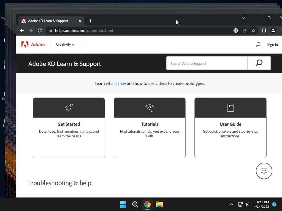The width and height of the screenshot is (282, 211).
Task: Reload the Adobe support page
Action: (x=40, y=31)
